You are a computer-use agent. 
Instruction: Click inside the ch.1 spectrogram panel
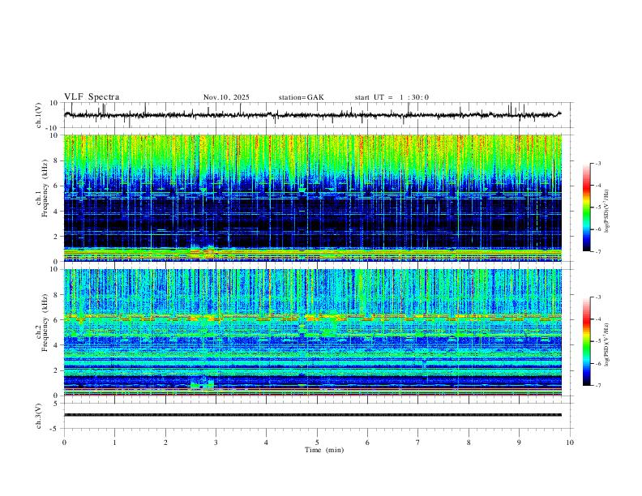pos(313,198)
